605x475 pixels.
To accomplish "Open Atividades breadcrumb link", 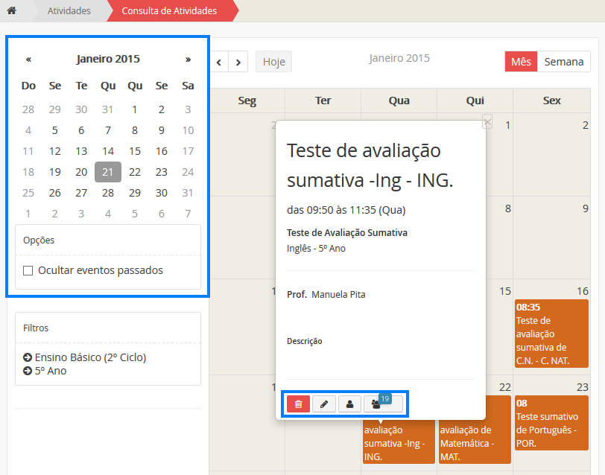I will click(69, 11).
